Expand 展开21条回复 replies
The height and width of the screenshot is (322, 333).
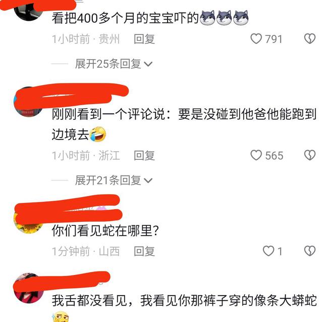point(108,180)
